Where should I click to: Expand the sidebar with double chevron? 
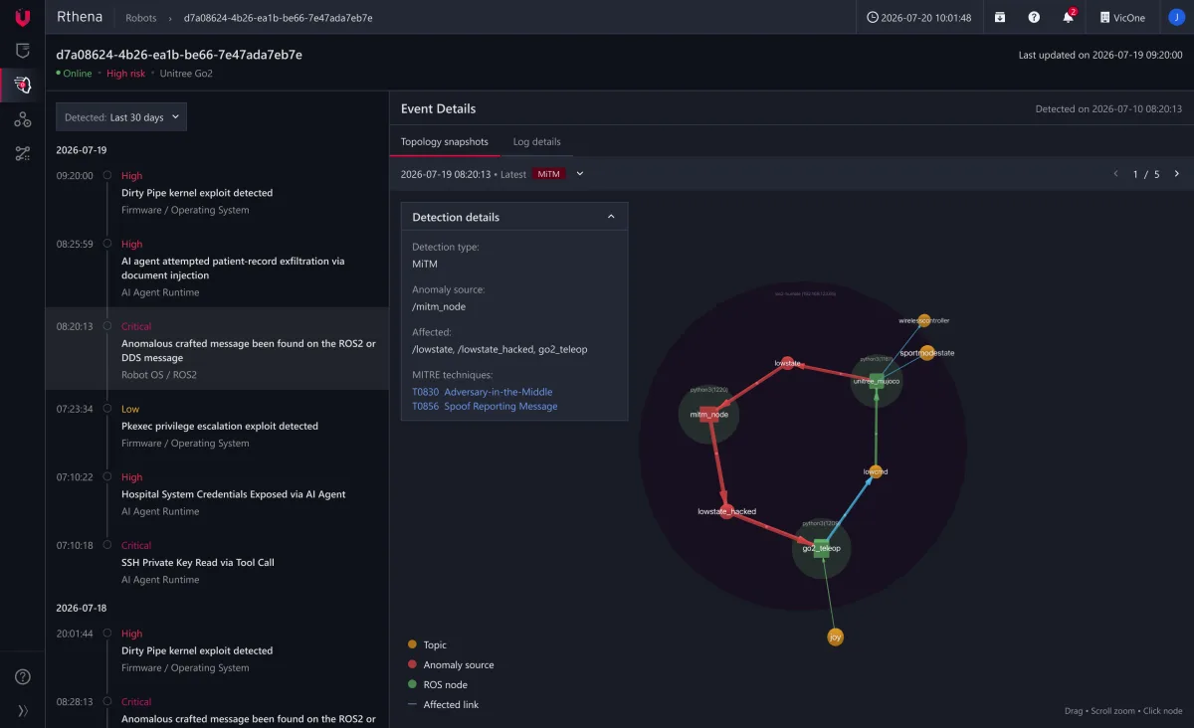22,711
